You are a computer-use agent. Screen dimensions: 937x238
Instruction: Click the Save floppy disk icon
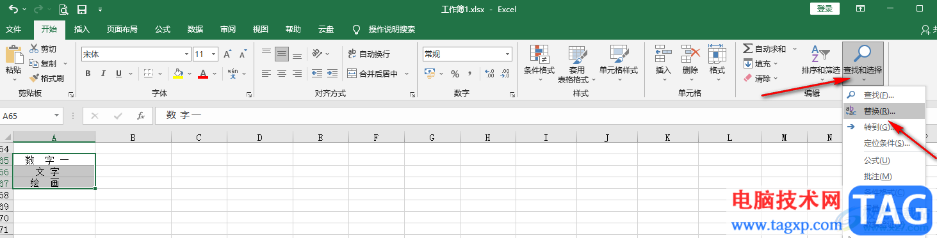82,10
